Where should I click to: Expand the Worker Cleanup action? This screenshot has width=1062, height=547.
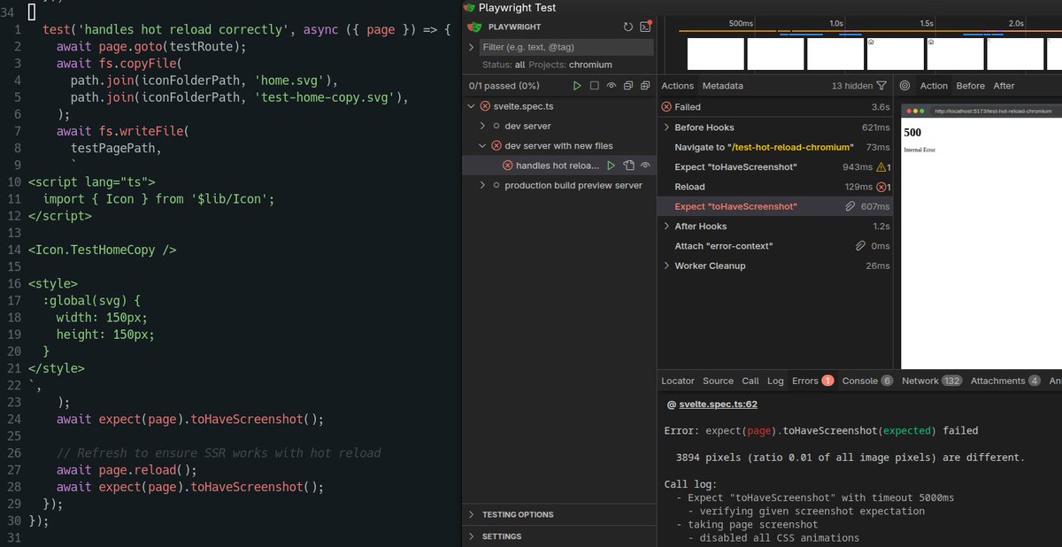[666, 266]
